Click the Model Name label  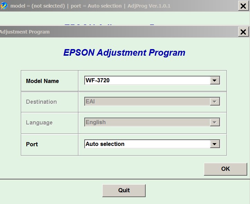coord(42,81)
